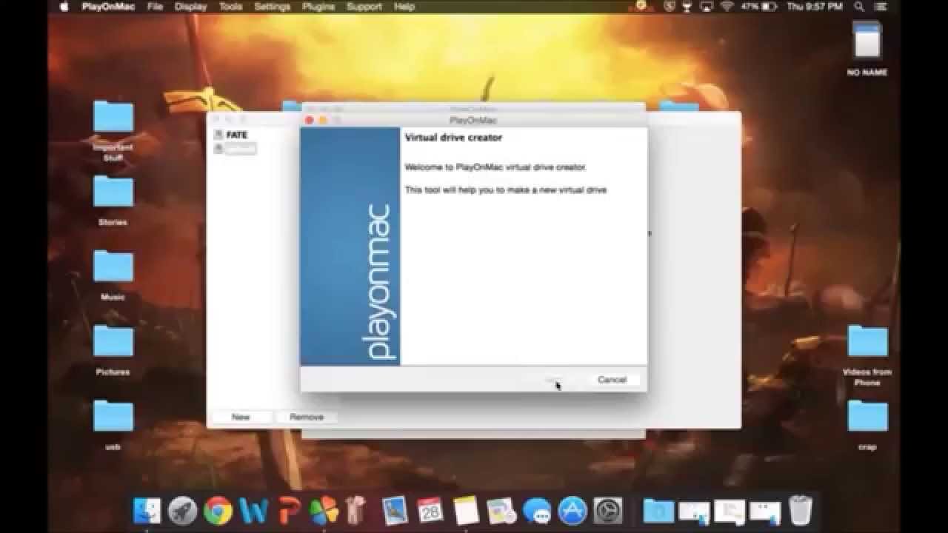Click the Wi-Fi status icon

727,7
